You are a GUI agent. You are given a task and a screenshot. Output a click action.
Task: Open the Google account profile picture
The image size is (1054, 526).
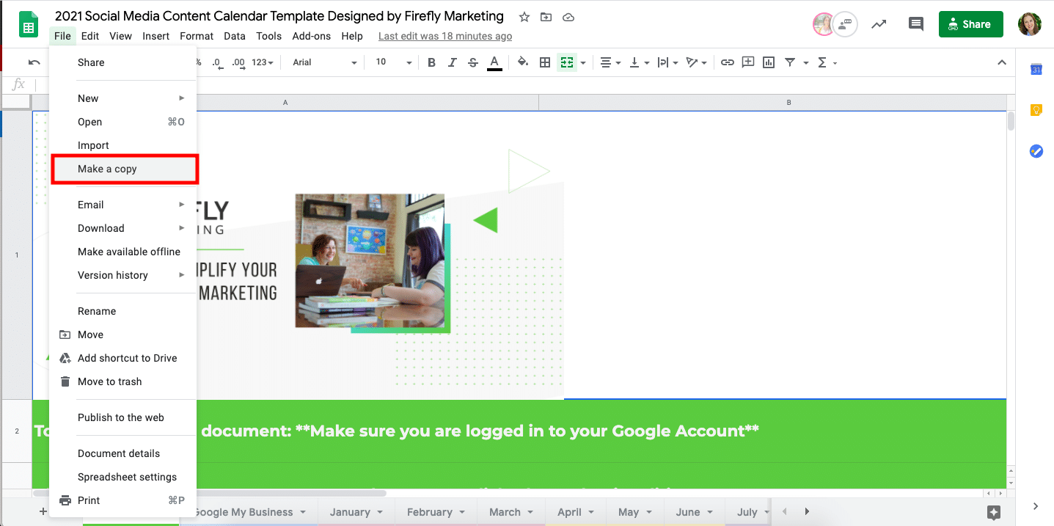tap(1030, 24)
